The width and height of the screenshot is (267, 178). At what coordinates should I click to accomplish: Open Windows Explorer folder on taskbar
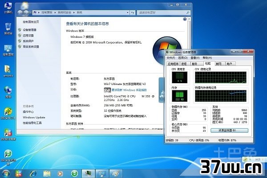click(x=47, y=174)
